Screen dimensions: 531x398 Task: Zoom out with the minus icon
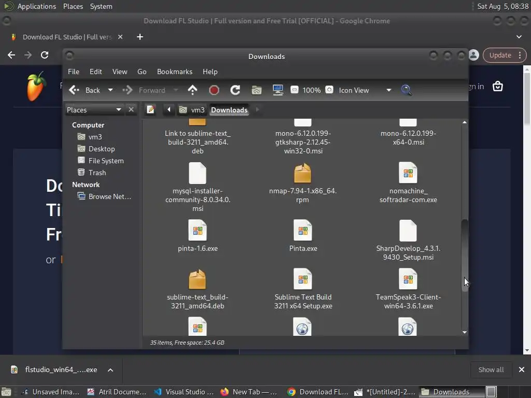click(295, 90)
